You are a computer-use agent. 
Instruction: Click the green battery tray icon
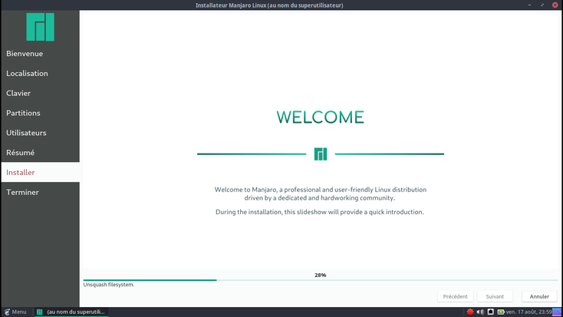pyautogui.click(x=501, y=312)
